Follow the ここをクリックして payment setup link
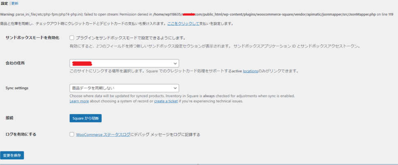Image resolution: width=398 pixels, height=165 pixels. pos(183,24)
